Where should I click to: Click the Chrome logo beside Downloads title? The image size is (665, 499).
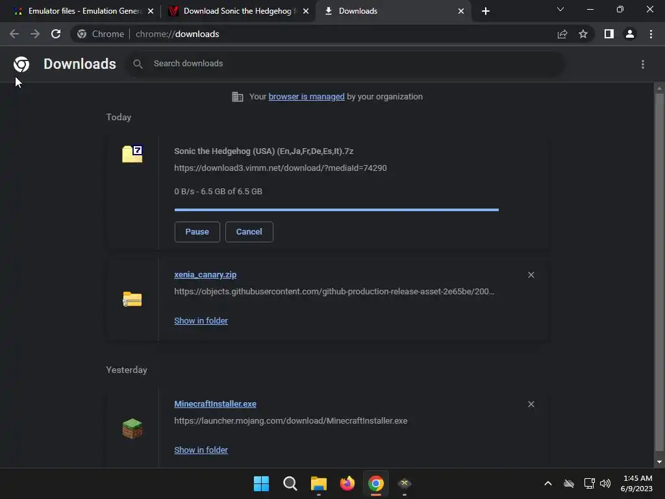tap(21, 64)
